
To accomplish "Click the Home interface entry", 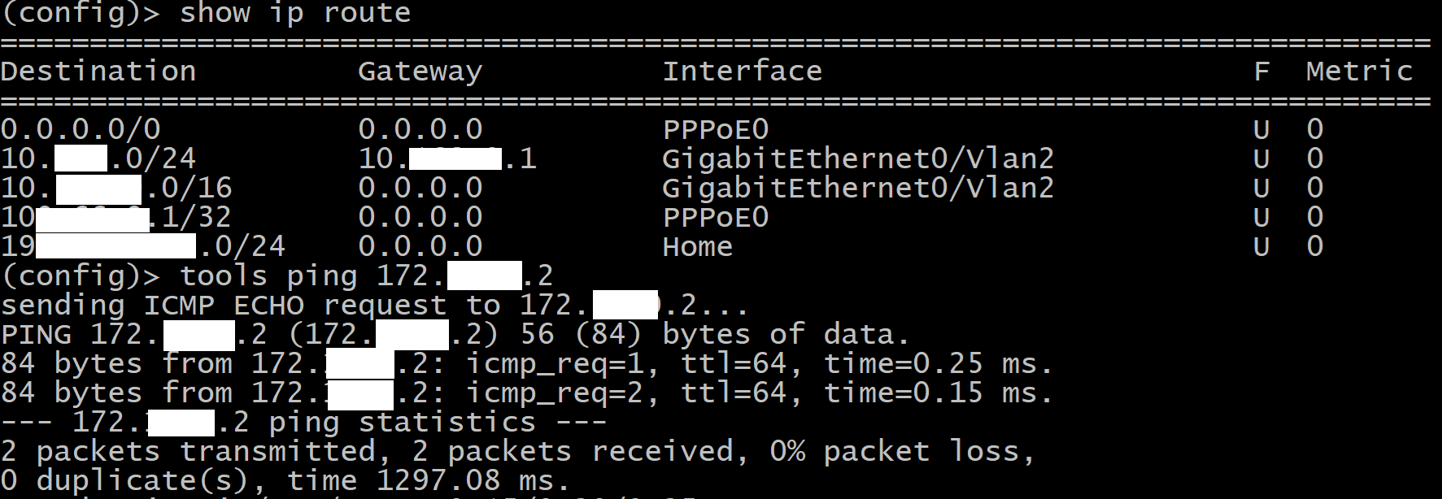I will (x=698, y=246).
